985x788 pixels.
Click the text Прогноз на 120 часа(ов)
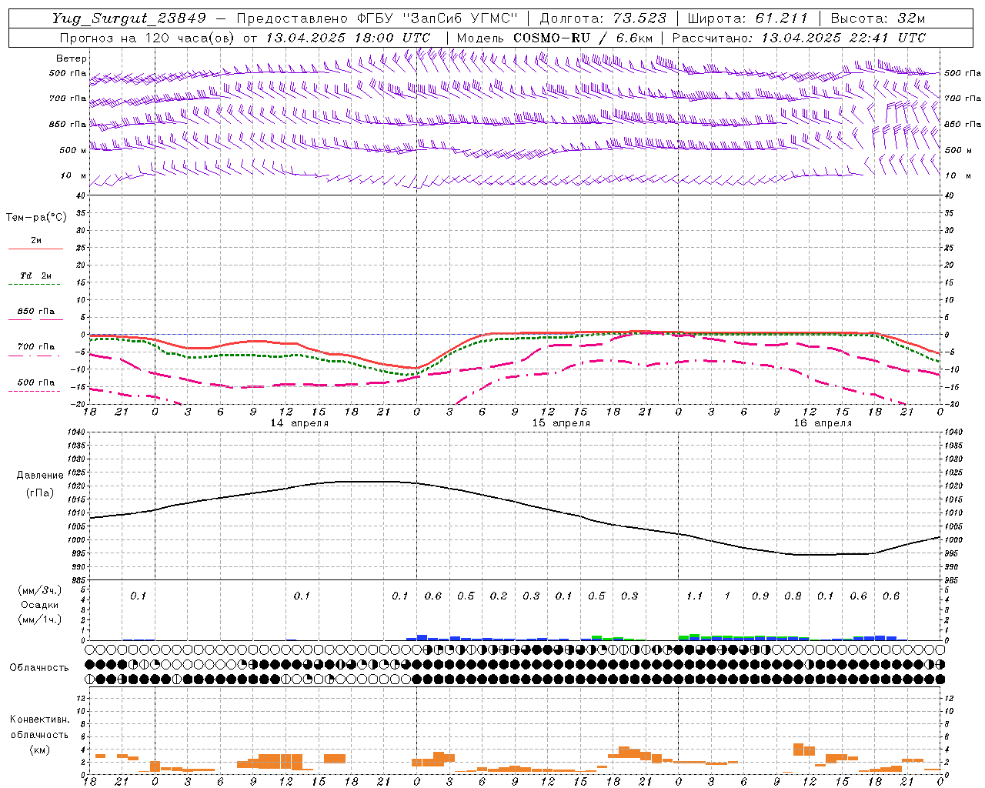(148, 37)
